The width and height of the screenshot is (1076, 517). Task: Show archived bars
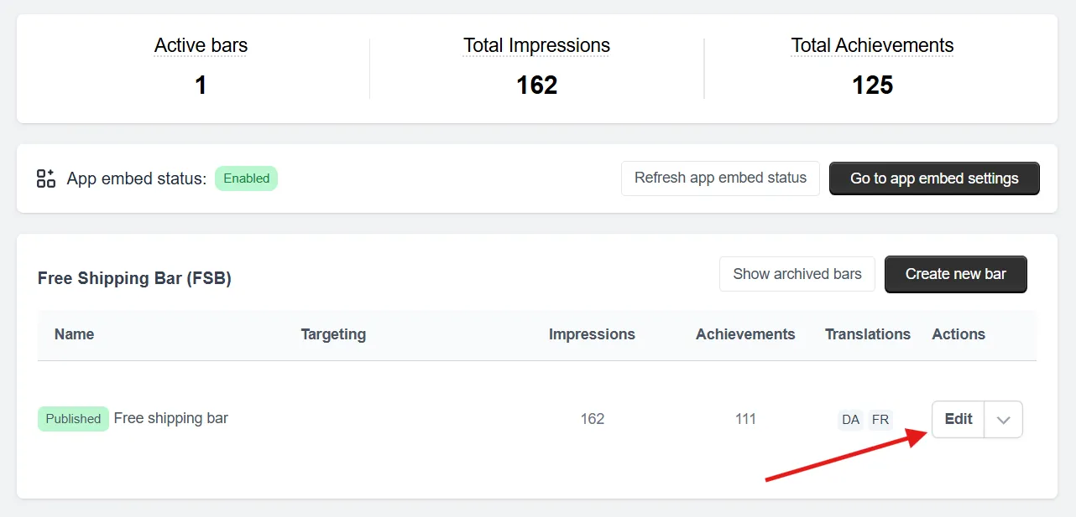[797, 274]
